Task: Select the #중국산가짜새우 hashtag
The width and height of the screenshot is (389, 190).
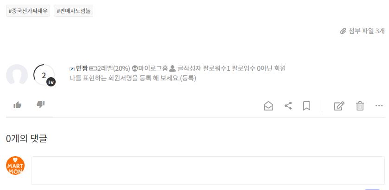Action: (x=28, y=11)
